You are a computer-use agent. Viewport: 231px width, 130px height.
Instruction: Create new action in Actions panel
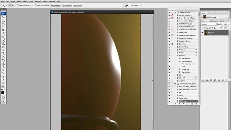(x=192, y=104)
